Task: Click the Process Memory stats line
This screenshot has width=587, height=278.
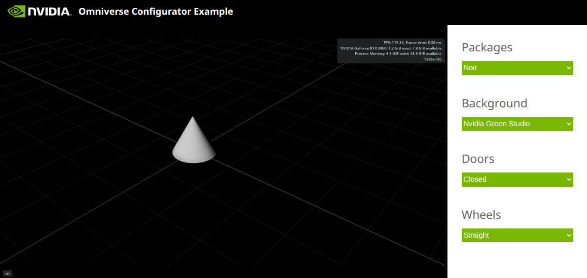Action: coord(398,54)
